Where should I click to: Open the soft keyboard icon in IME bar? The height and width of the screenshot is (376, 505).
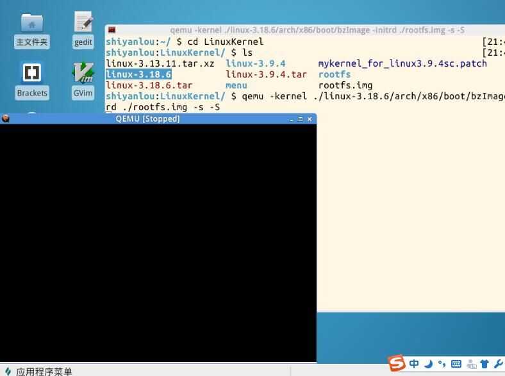coord(456,364)
